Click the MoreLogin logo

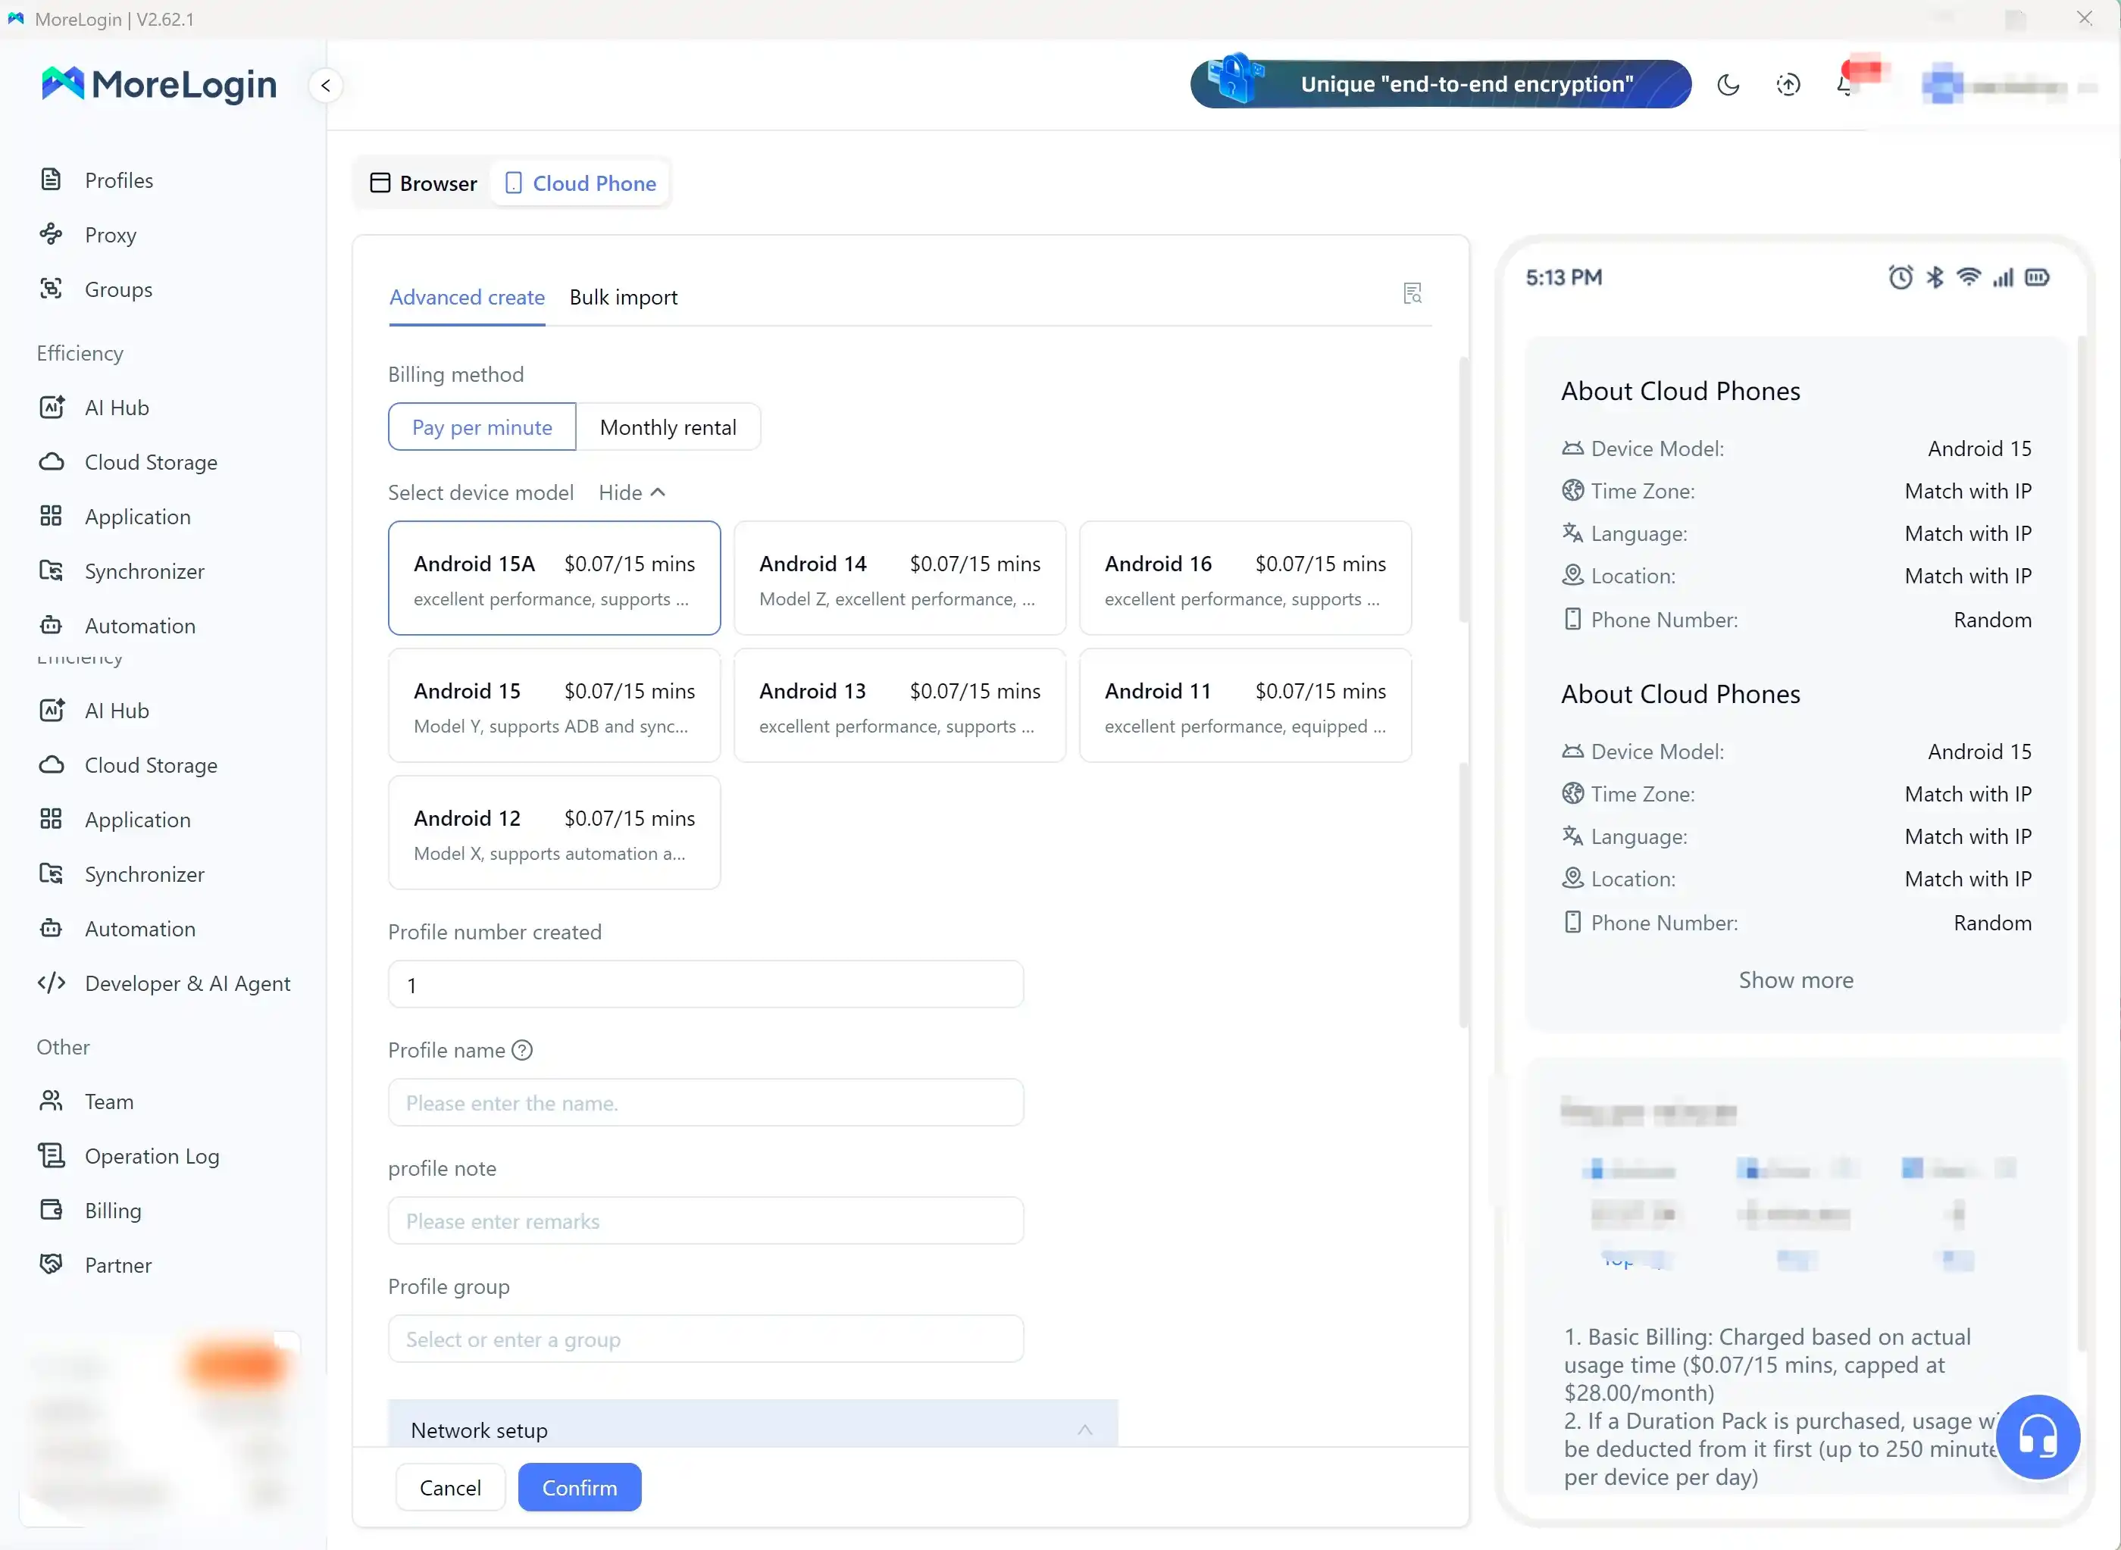158,84
